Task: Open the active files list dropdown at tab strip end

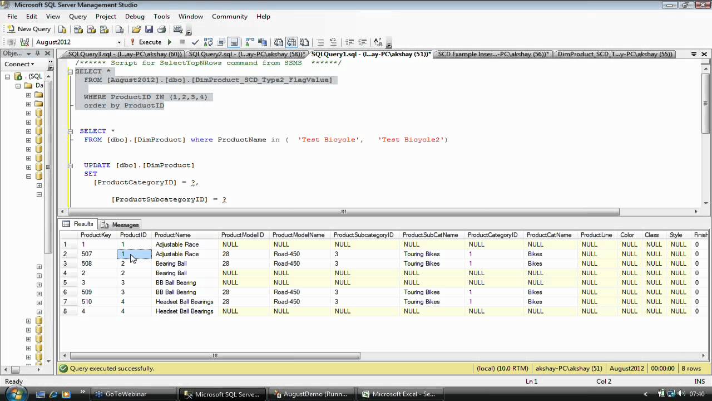Action: [x=694, y=54]
